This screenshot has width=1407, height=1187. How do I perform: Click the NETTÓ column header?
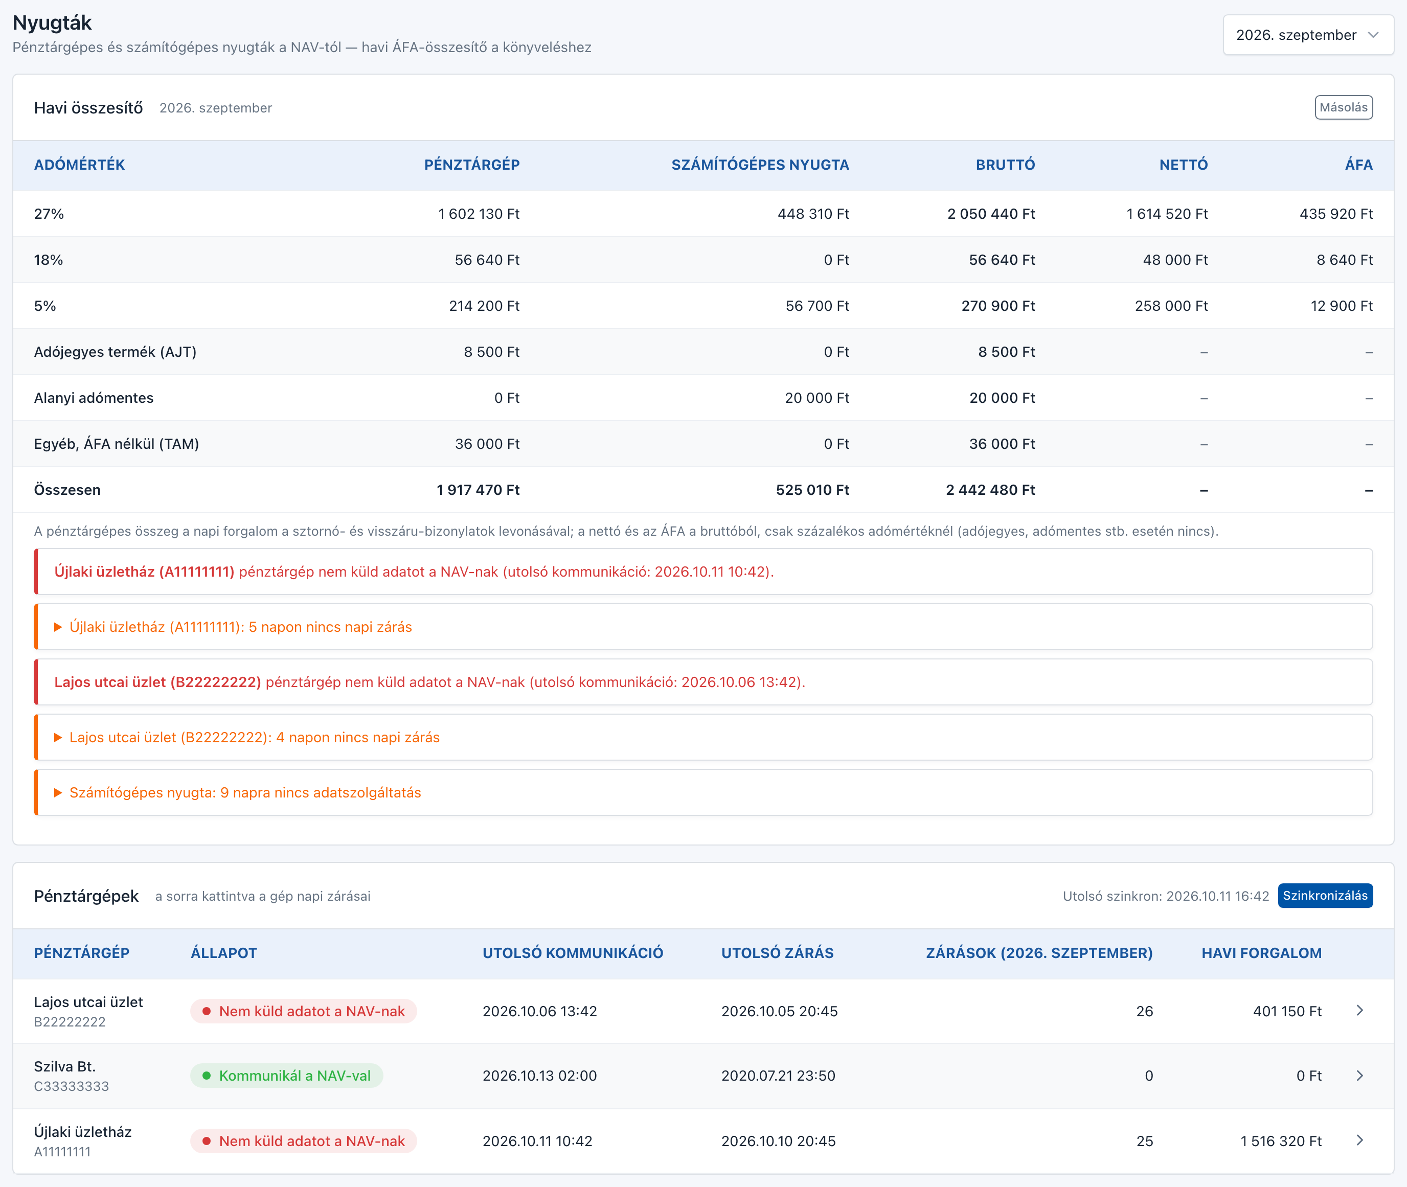1184,165
